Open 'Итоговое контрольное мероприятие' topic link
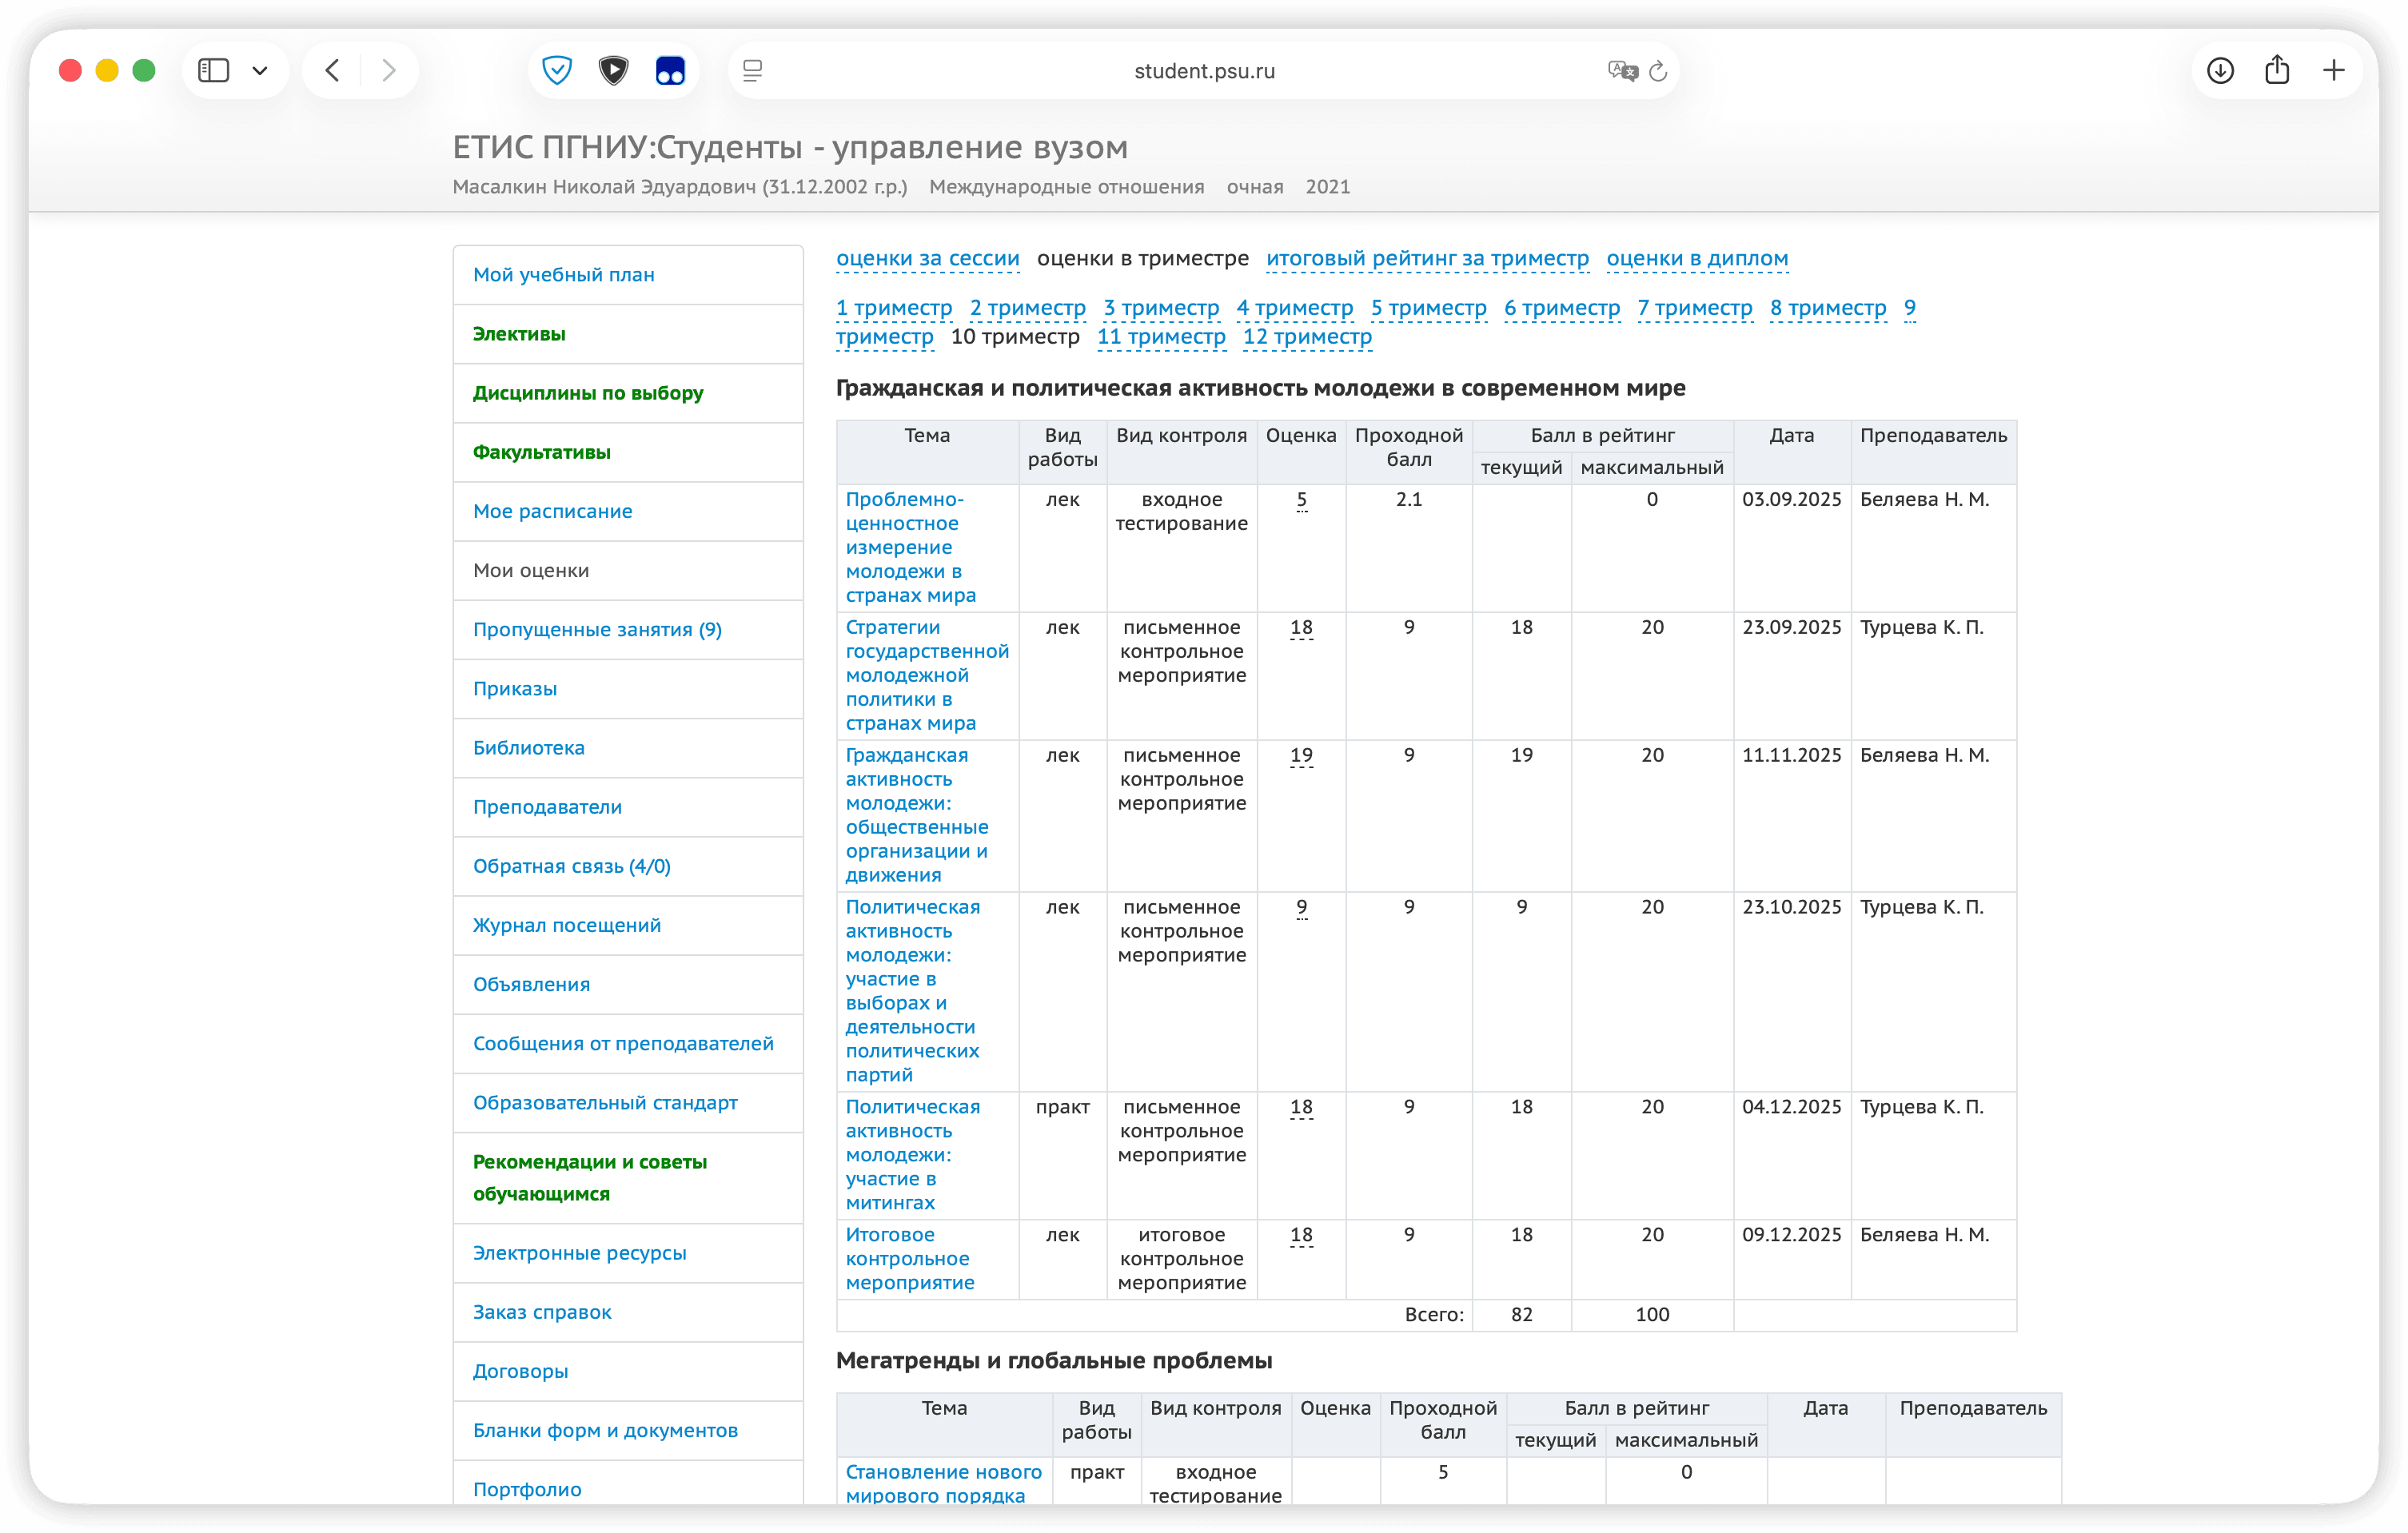This screenshot has width=2408, height=1533. click(908, 1258)
